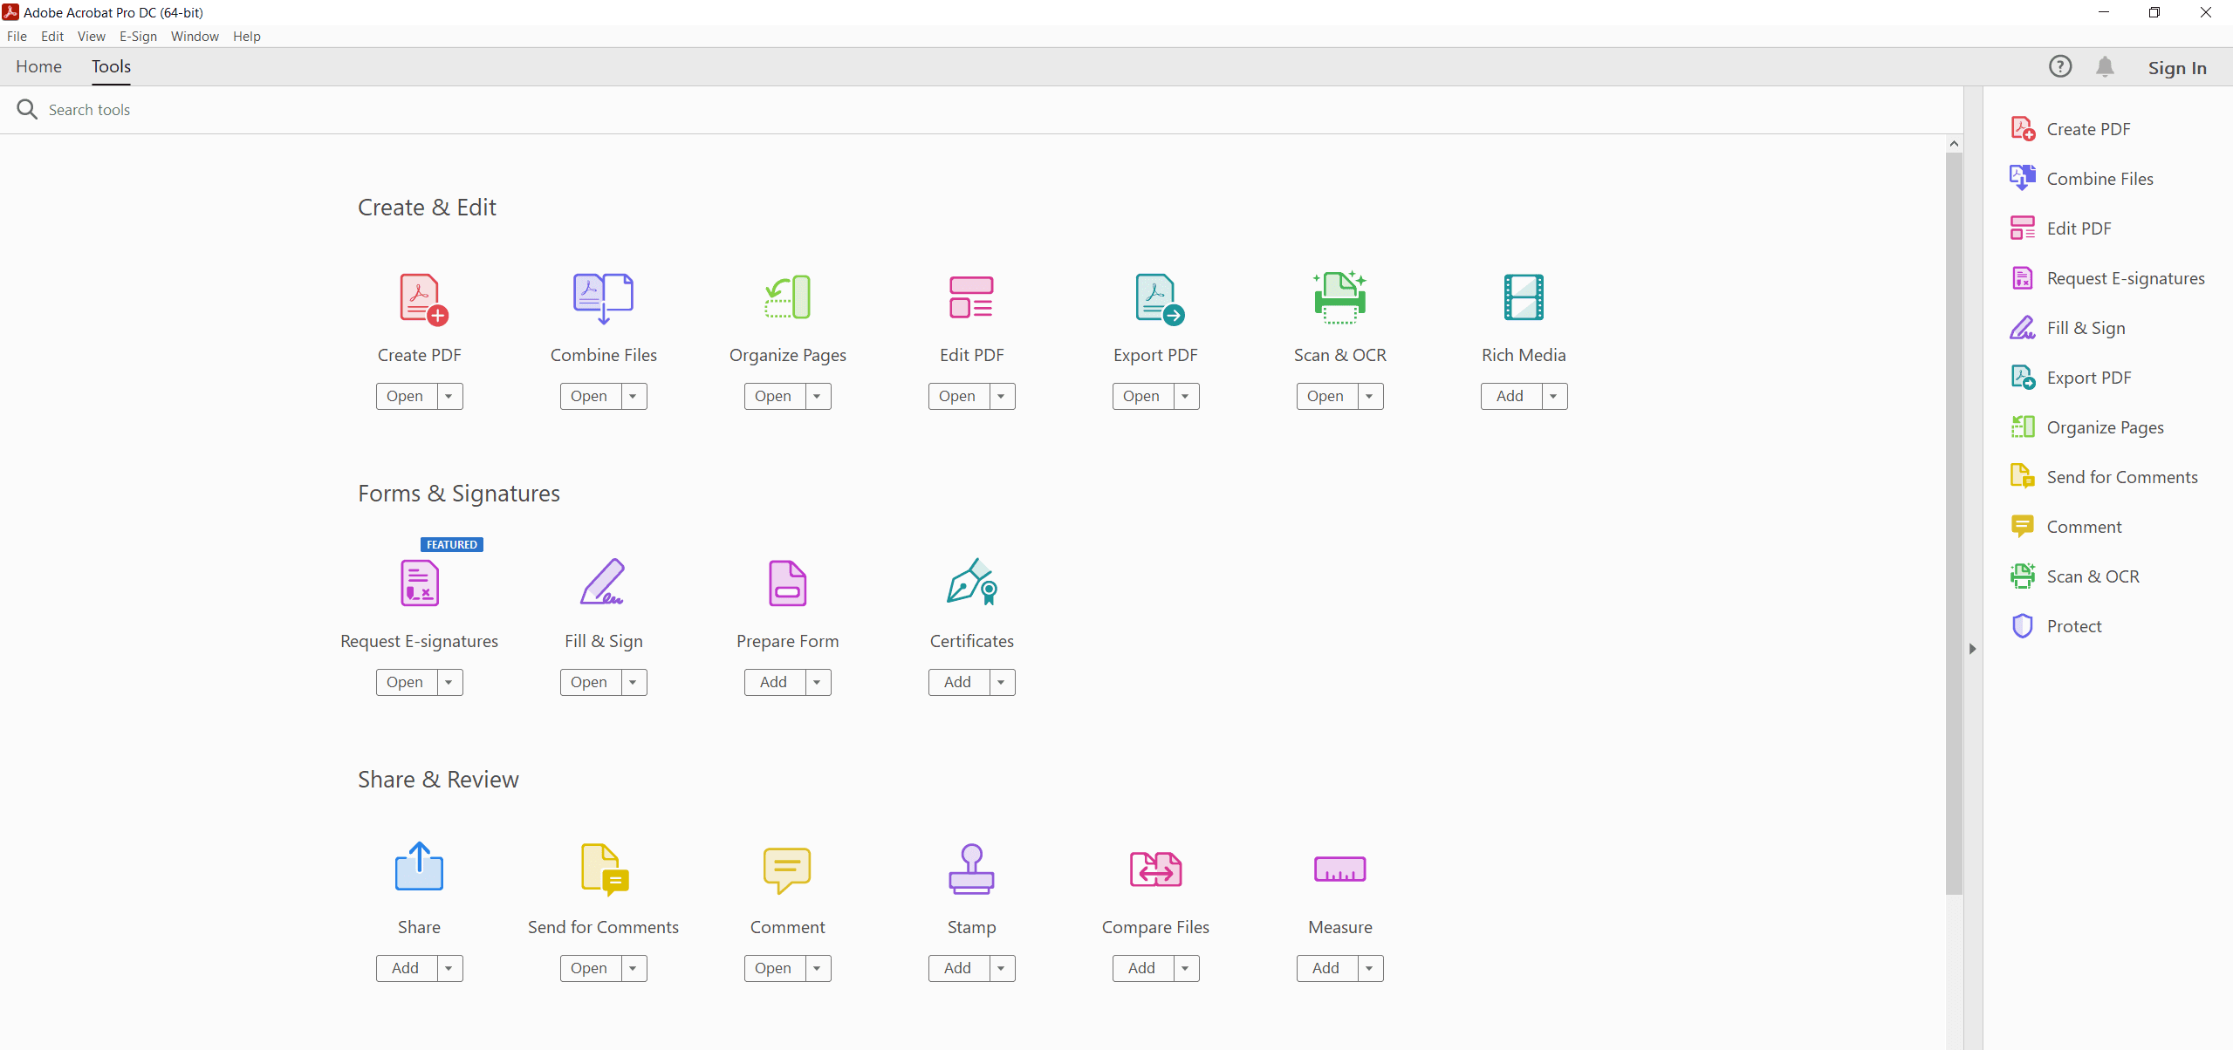Viewport: 2233px width, 1050px height.
Task: Click the Tools tab
Action: click(x=110, y=67)
